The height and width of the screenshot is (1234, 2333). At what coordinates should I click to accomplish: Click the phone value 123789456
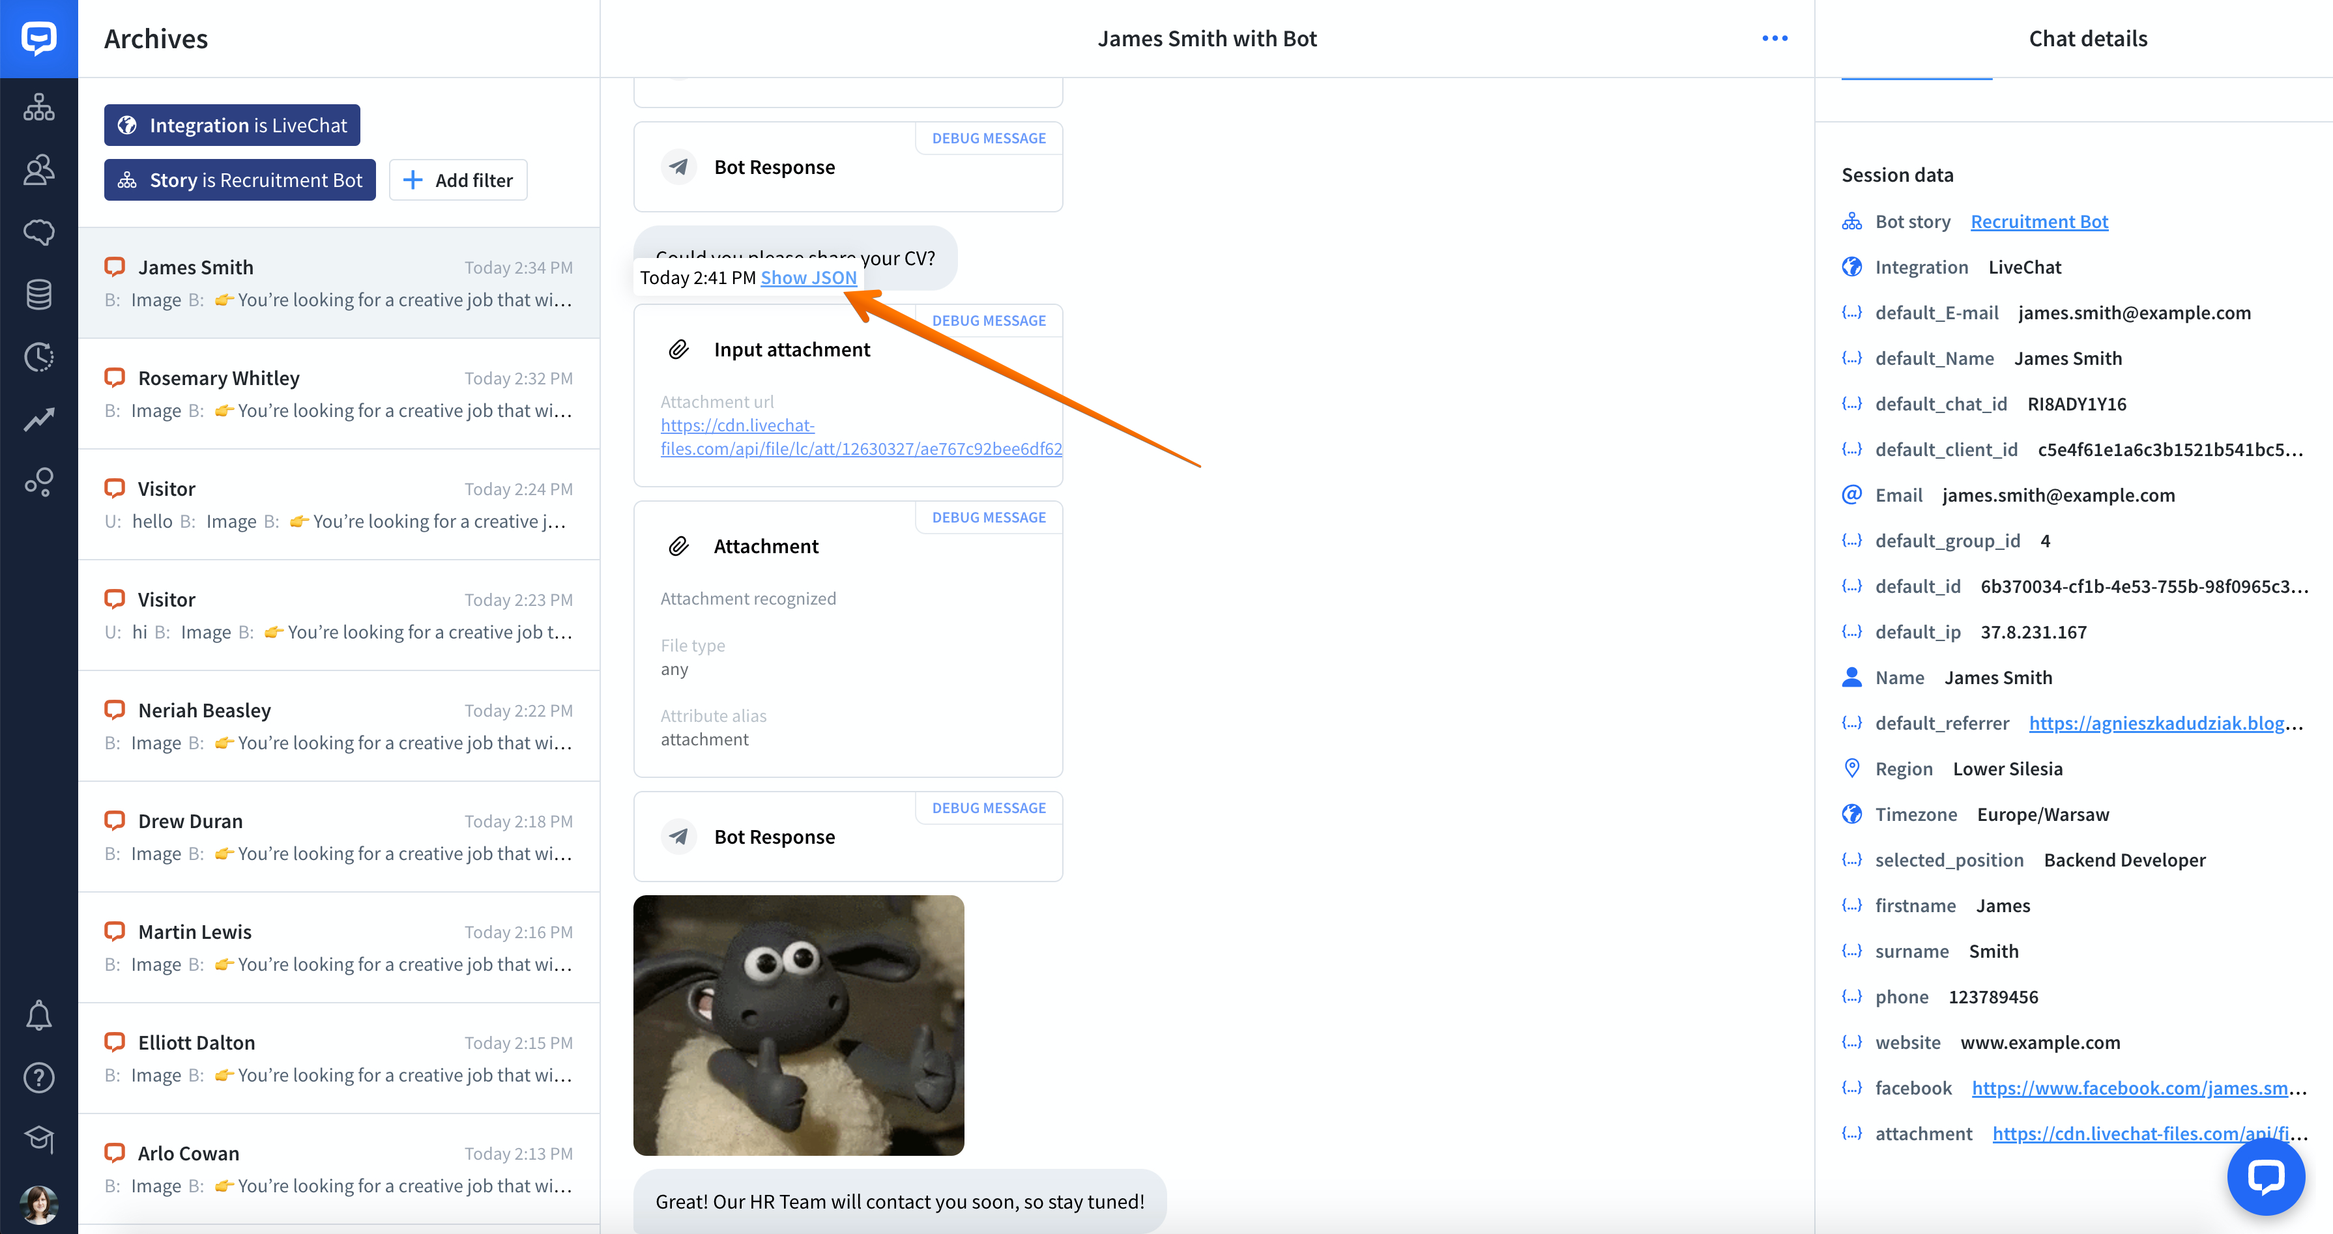pyautogui.click(x=1993, y=997)
